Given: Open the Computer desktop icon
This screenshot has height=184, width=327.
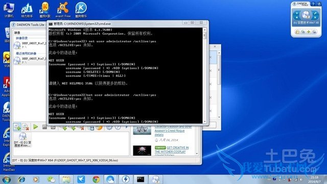Looking at the screenshot, I should click(x=9, y=10).
